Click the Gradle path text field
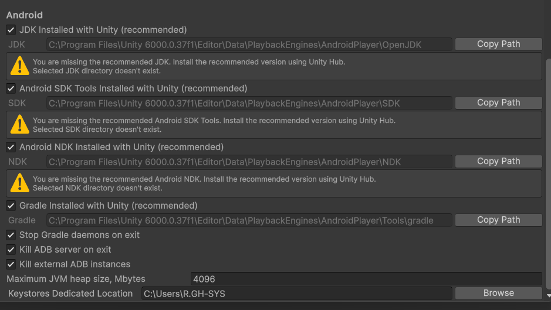The image size is (551, 310). coord(249,220)
